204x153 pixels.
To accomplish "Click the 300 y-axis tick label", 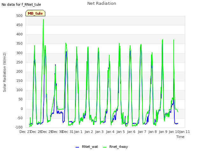I will point(19,53).
